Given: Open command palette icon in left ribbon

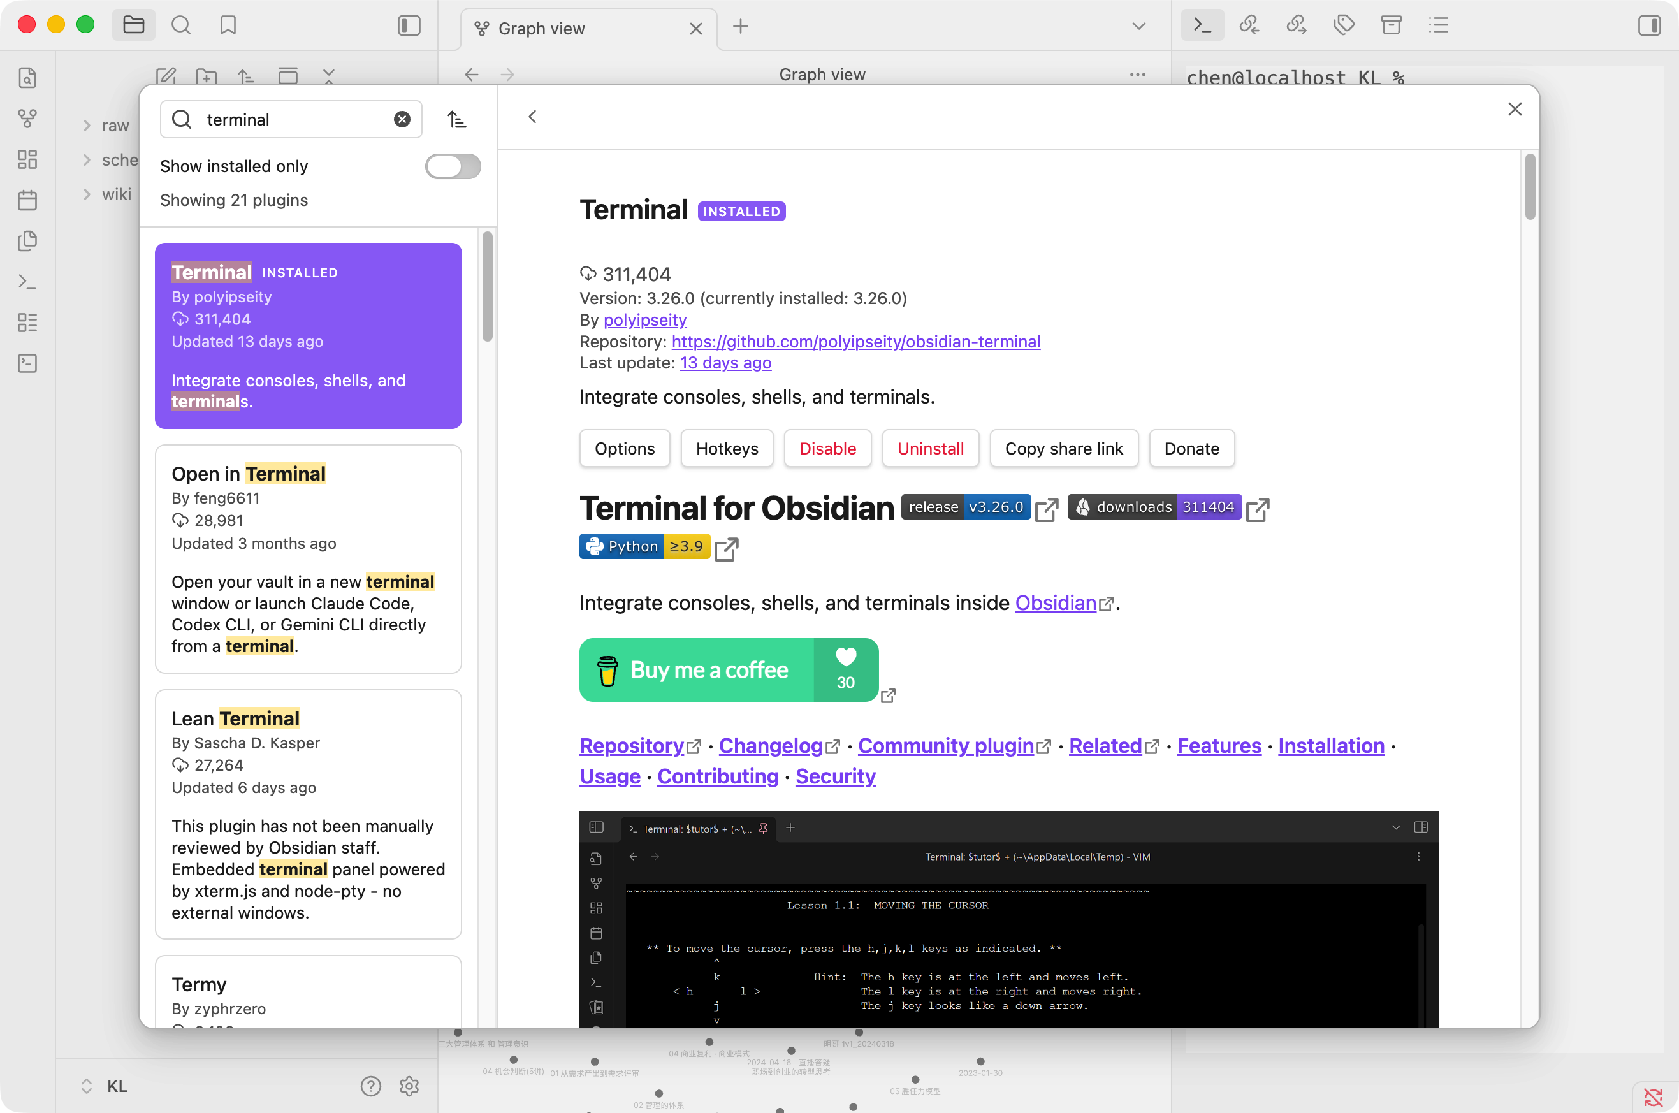Looking at the screenshot, I should pyautogui.click(x=27, y=282).
